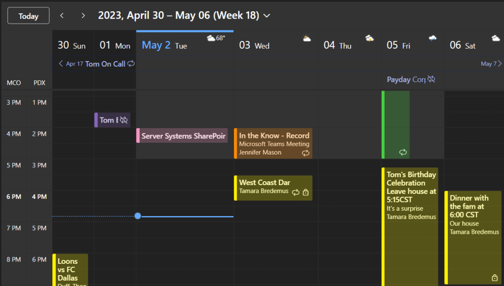Viewport: 504px width, 286px height.
Task: Click the current time indicator dot
Action: 138,216
